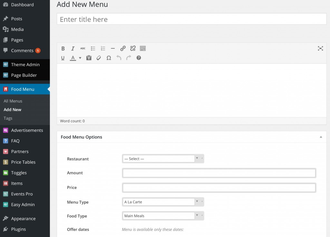Click the Offer dates label
The height and width of the screenshot is (237, 330).
click(78, 229)
